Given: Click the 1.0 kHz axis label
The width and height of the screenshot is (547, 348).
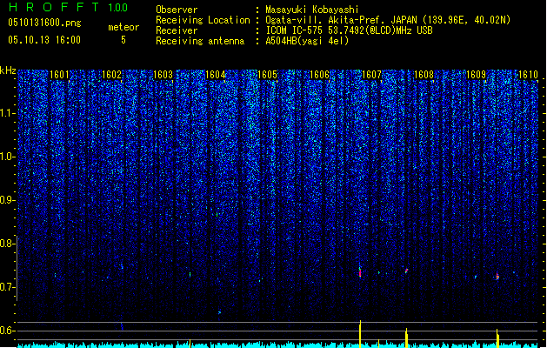Looking at the screenshot, I should [8, 157].
